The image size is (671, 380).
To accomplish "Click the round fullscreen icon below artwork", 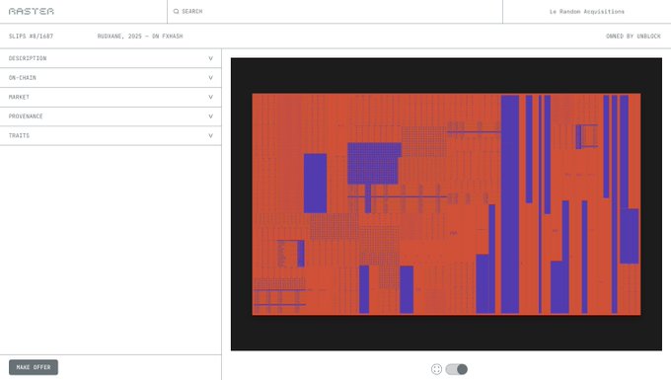I will coord(436,369).
